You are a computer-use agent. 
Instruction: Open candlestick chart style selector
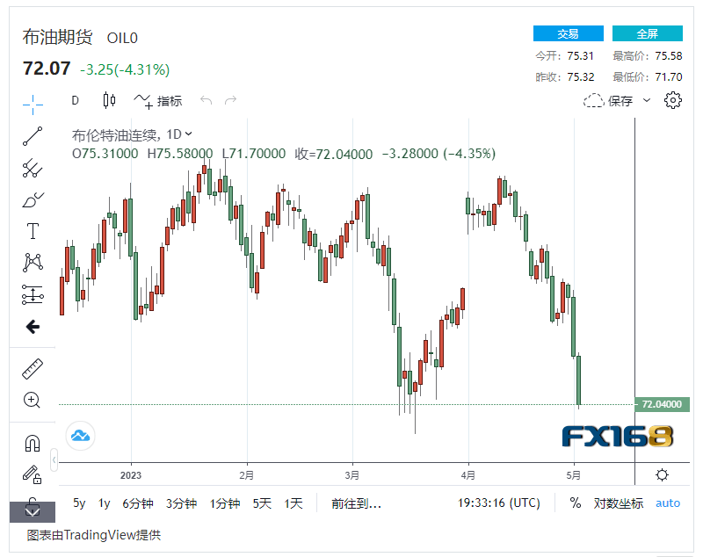[x=109, y=100]
